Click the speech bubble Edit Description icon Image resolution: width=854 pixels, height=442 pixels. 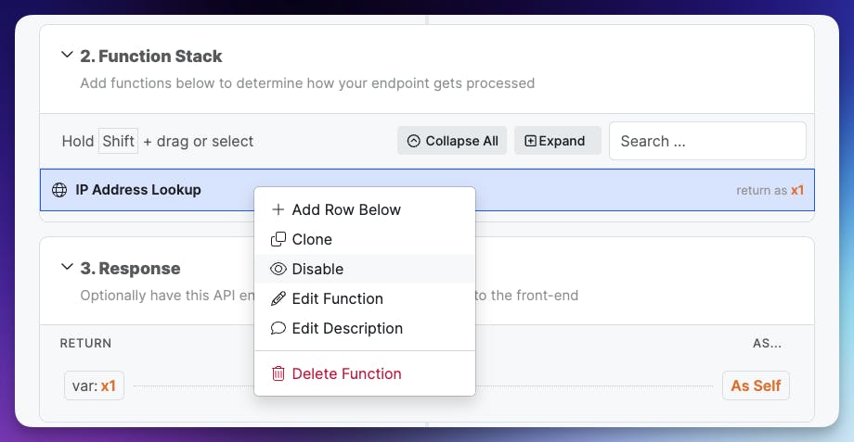click(278, 328)
